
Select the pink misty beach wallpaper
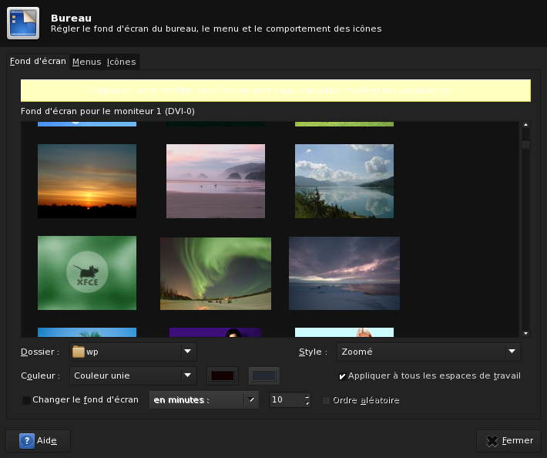click(x=216, y=180)
